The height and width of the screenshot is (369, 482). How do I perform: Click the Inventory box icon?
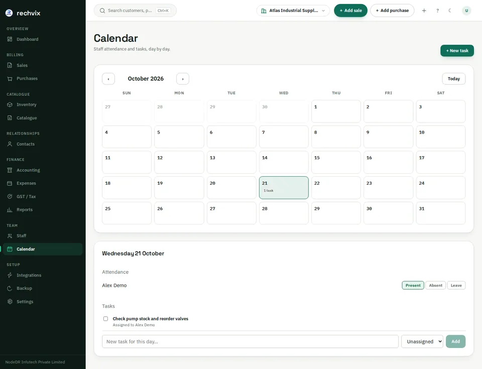point(10,104)
